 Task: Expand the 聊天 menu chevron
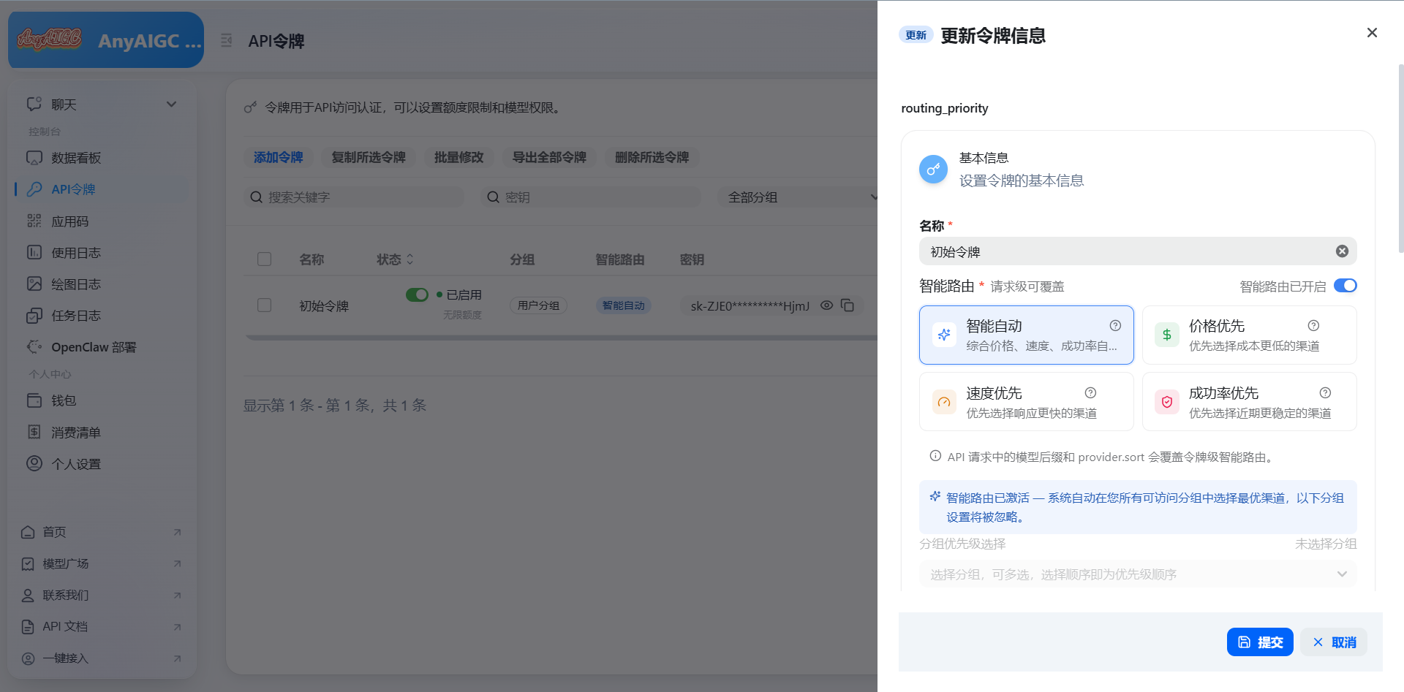pyautogui.click(x=171, y=104)
